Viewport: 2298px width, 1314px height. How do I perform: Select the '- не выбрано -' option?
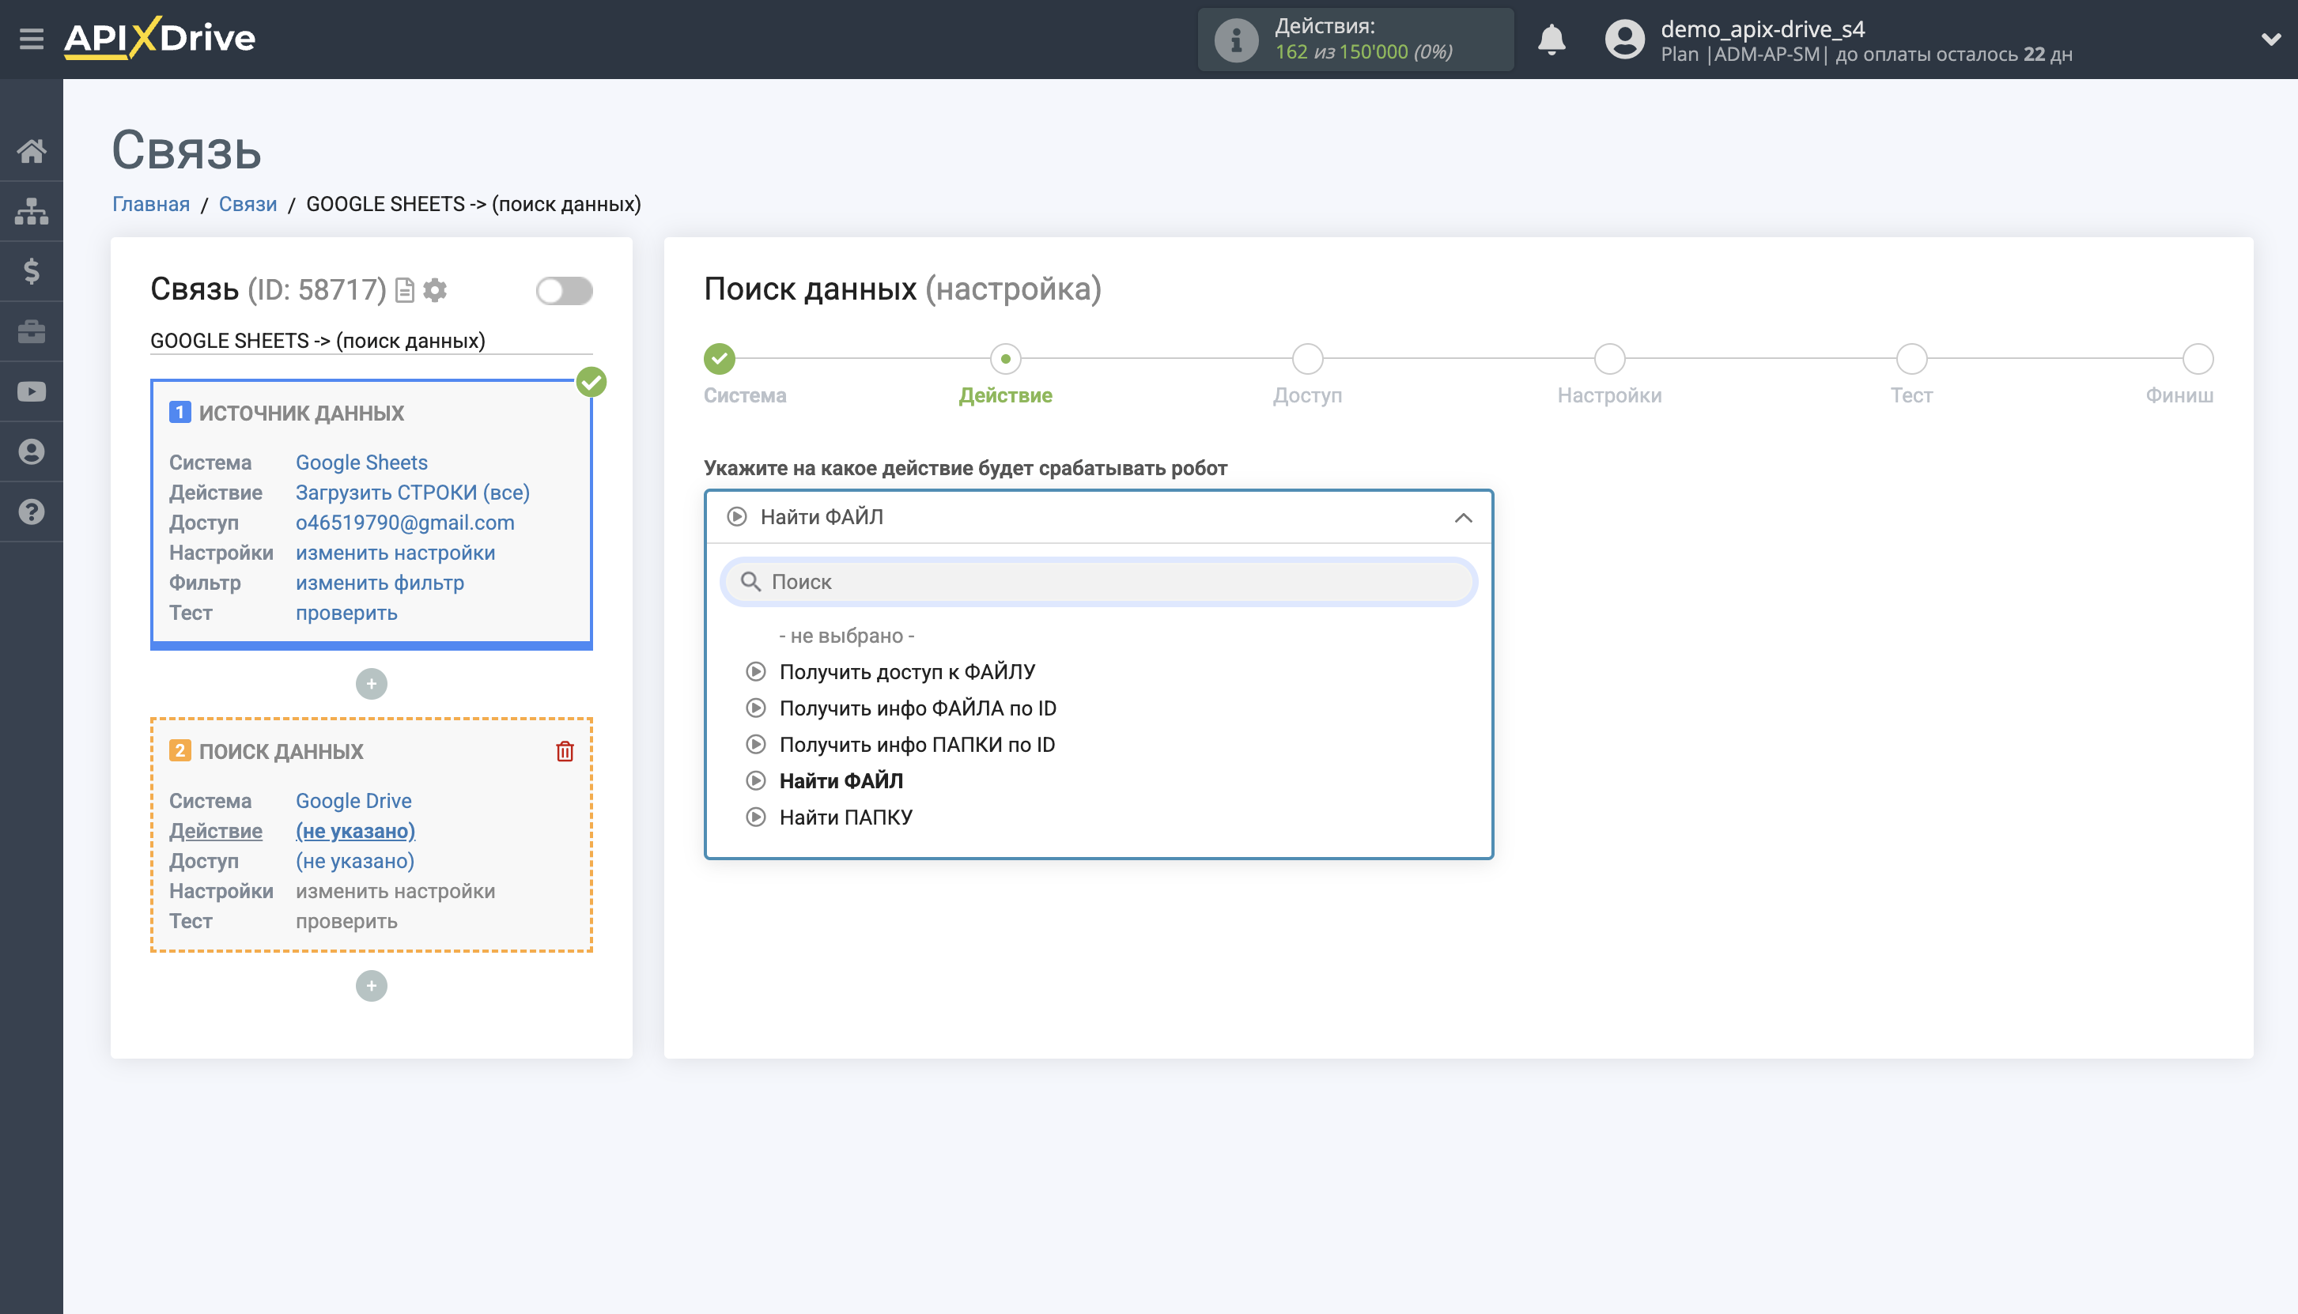point(847,636)
